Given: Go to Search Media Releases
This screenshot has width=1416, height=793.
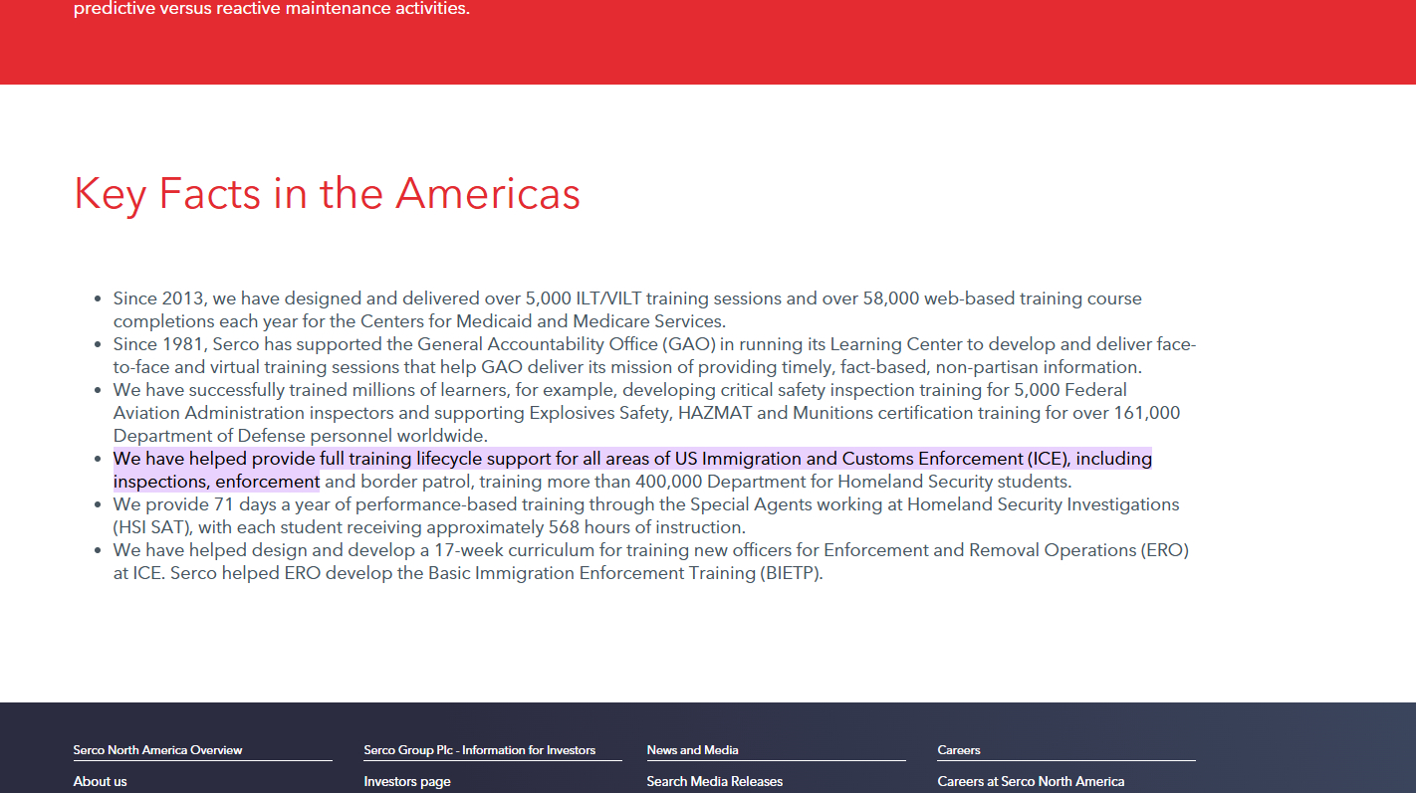Looking at the screenshot, I should click(x=714, y=781).
